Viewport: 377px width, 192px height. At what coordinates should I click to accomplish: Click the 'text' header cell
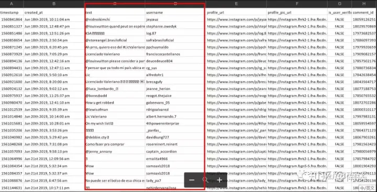click(x=115, y=12)
